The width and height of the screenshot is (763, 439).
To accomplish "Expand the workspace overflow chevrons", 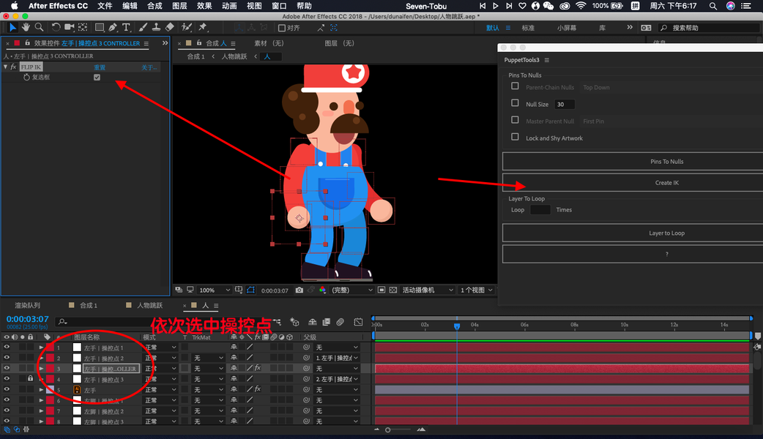I will (630, 27).
